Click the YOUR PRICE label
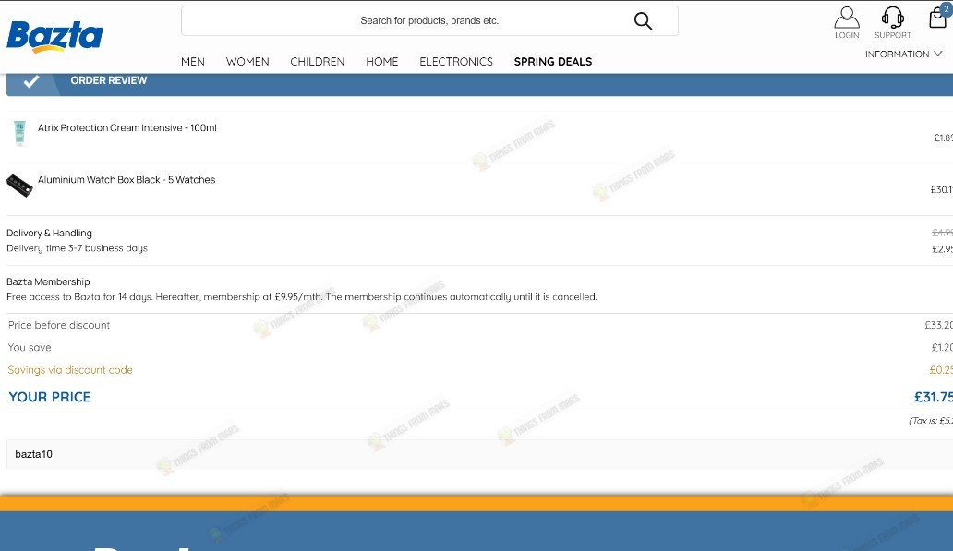Viewport: 953px width, 551px height. tap(49, 397)
